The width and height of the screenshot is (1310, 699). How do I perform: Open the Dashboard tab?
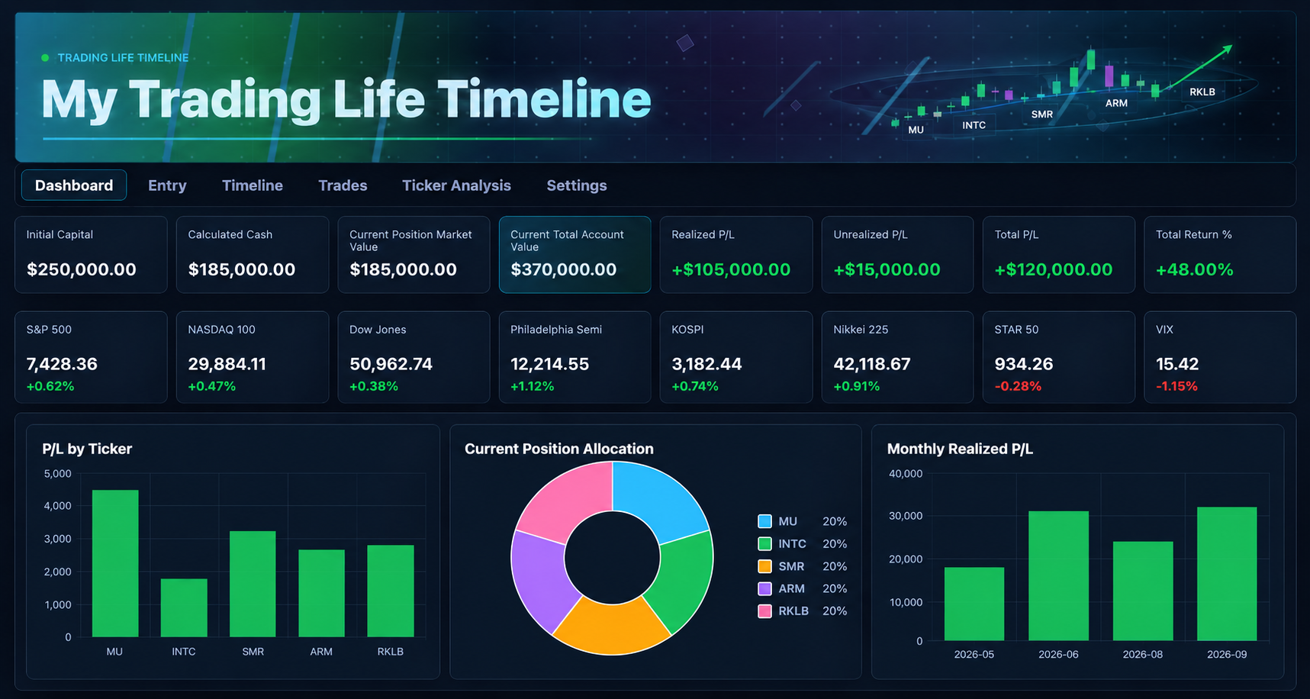point(74,185)
